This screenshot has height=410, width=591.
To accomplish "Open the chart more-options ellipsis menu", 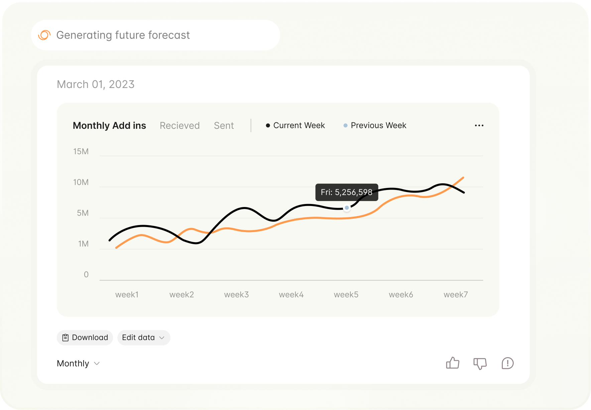I will (x=479, y=125).
